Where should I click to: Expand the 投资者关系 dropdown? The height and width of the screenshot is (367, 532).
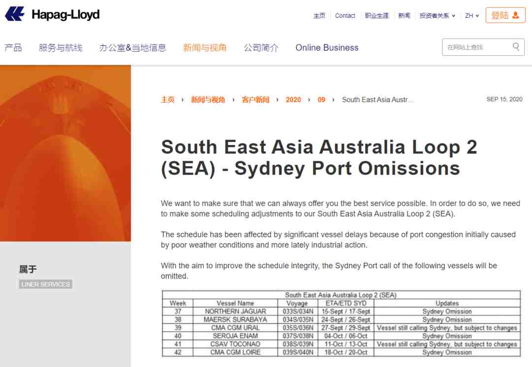[x=437, y=16]
